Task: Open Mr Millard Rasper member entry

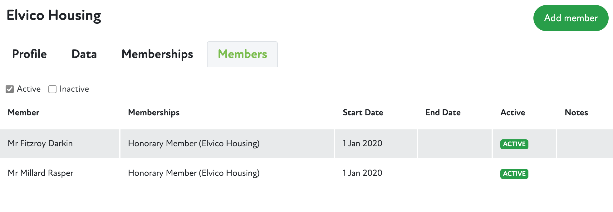Action: click(41, 173)
